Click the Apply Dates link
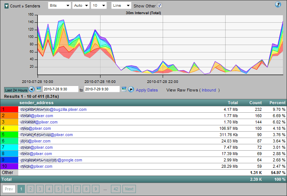The height and width of the screenshot is (196, 287). coord(147,90)
